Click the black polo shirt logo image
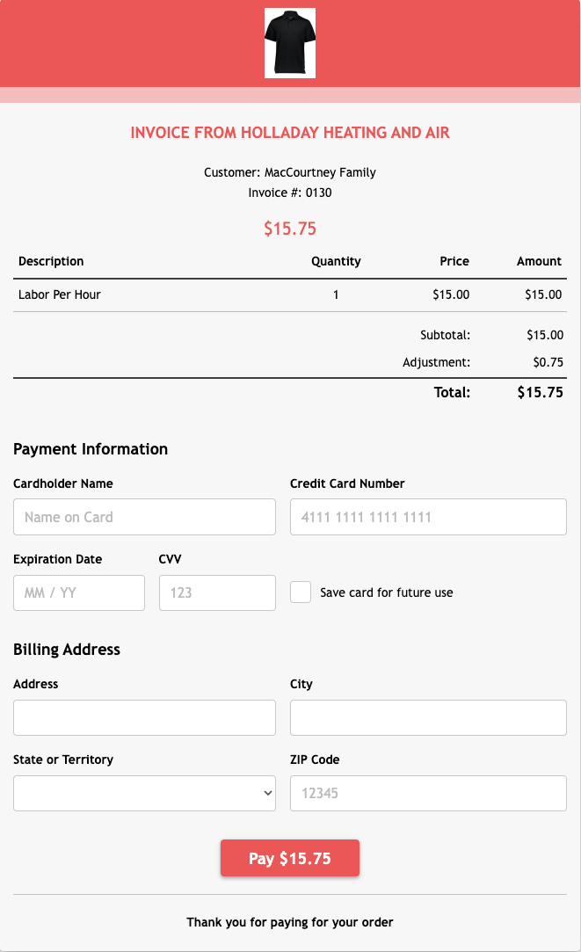 coord(289,43)
